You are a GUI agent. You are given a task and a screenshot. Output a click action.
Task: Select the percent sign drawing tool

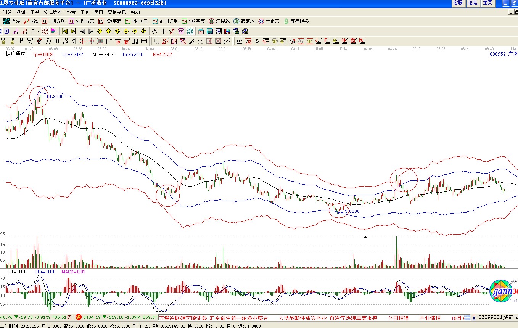pos(257,41)
